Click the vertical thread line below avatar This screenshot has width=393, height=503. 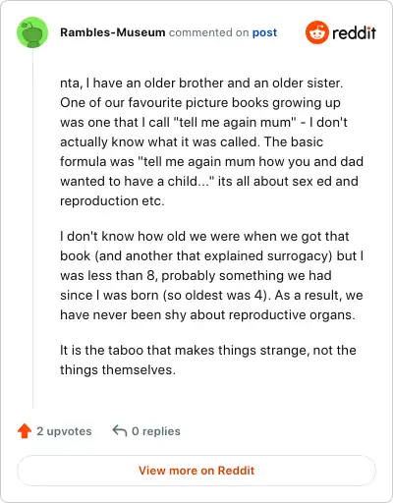[32, 228]
